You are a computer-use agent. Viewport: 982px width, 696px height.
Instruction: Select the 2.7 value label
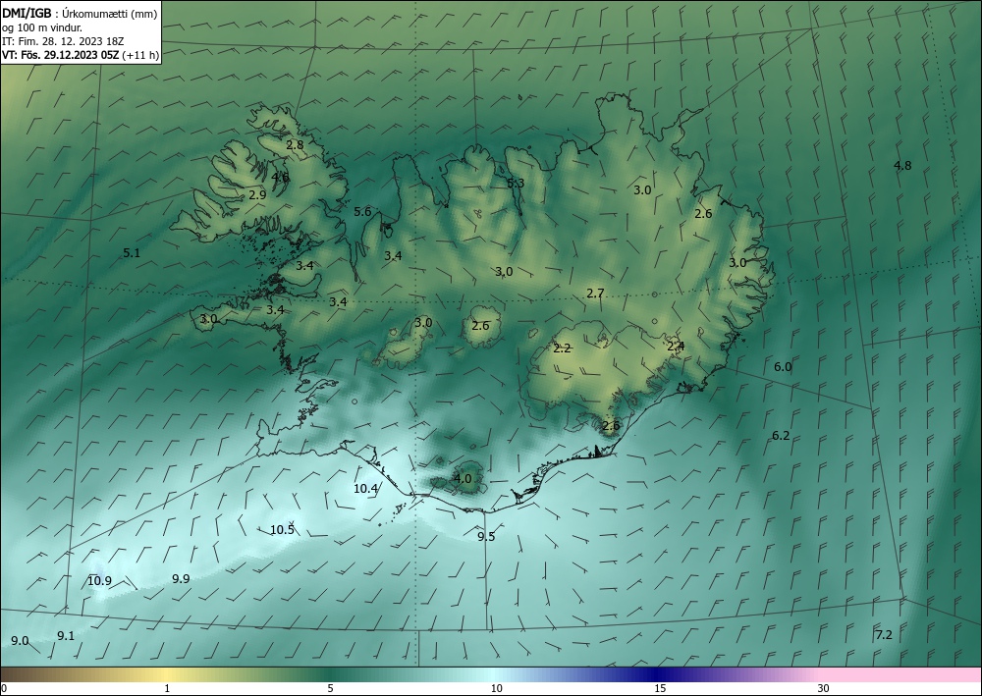pos(595,293)
